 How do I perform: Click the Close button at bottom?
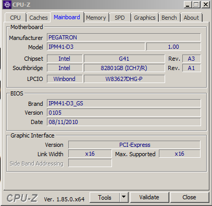pos(189,197)
